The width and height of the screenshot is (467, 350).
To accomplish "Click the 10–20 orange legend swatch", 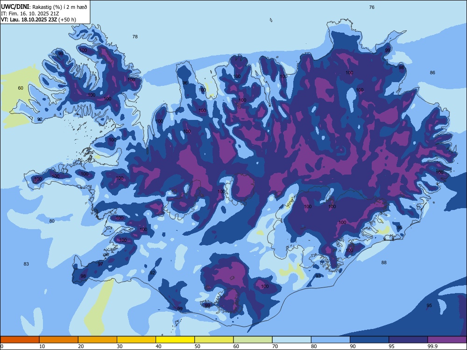I will pyautogui.click(x=59, y=340).
